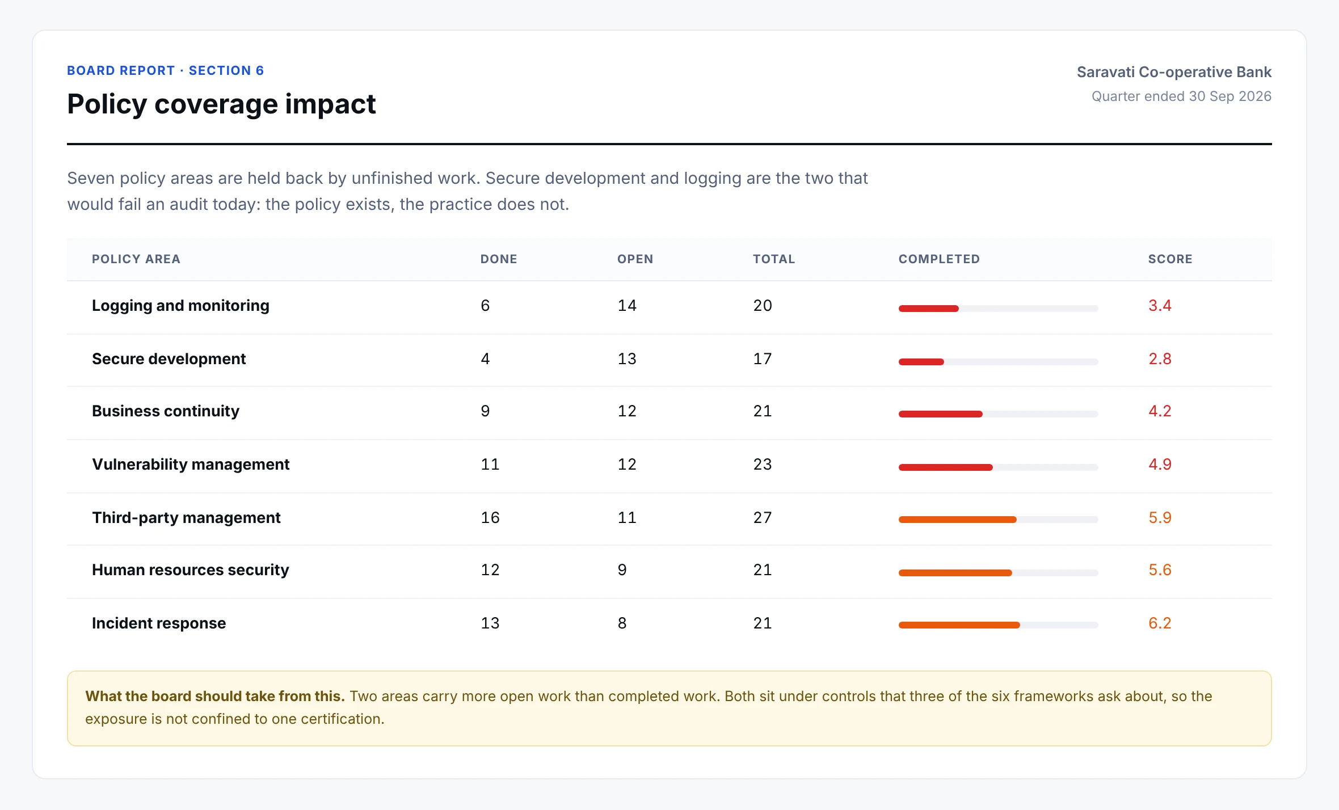Select the Incident response row label
The width and height of the screenshot is (1339, 810).
[x=159, y=623]
